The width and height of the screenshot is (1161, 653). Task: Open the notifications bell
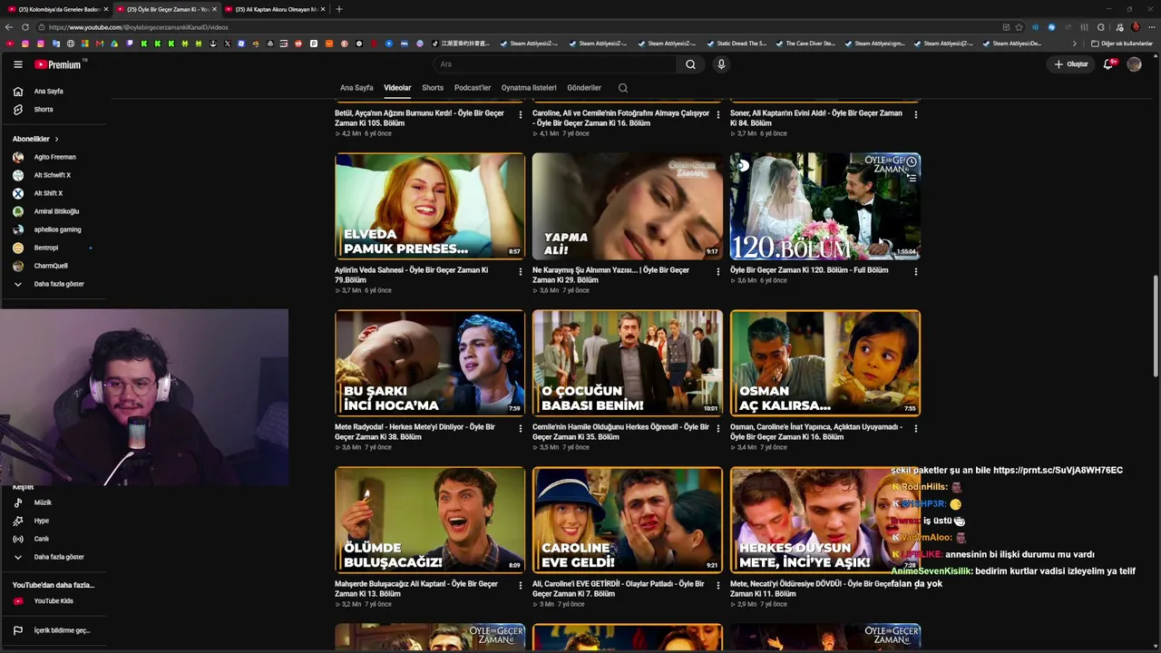1108,64
